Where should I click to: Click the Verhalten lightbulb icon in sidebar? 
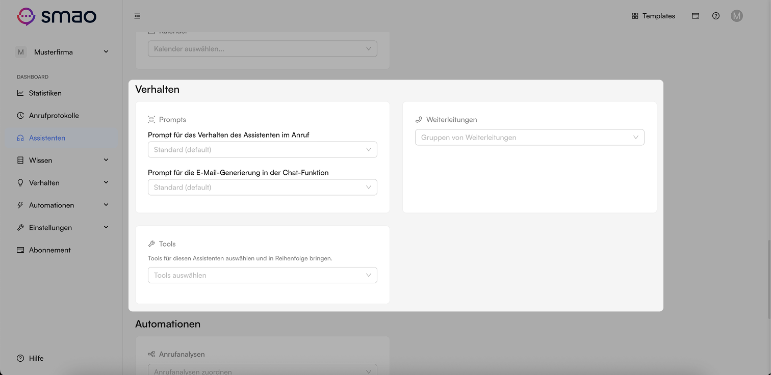pos(20,183)
